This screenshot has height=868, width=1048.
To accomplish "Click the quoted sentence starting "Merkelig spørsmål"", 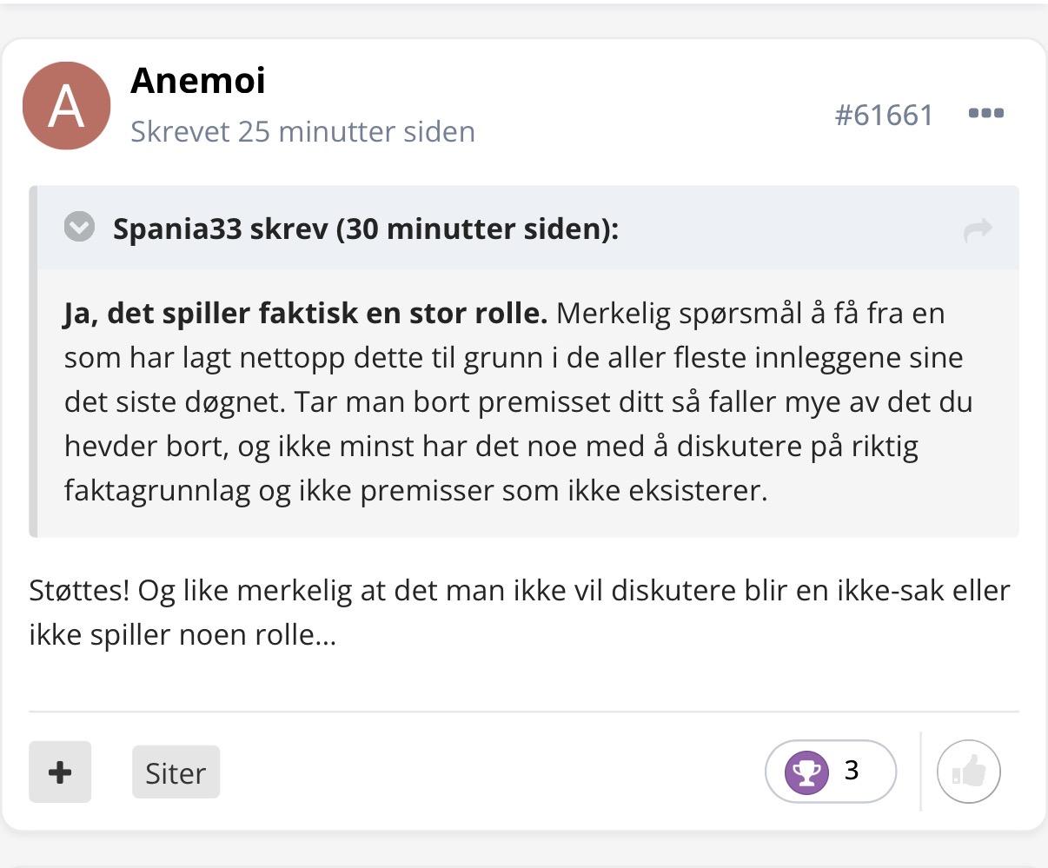I will (x=747, y=314).
